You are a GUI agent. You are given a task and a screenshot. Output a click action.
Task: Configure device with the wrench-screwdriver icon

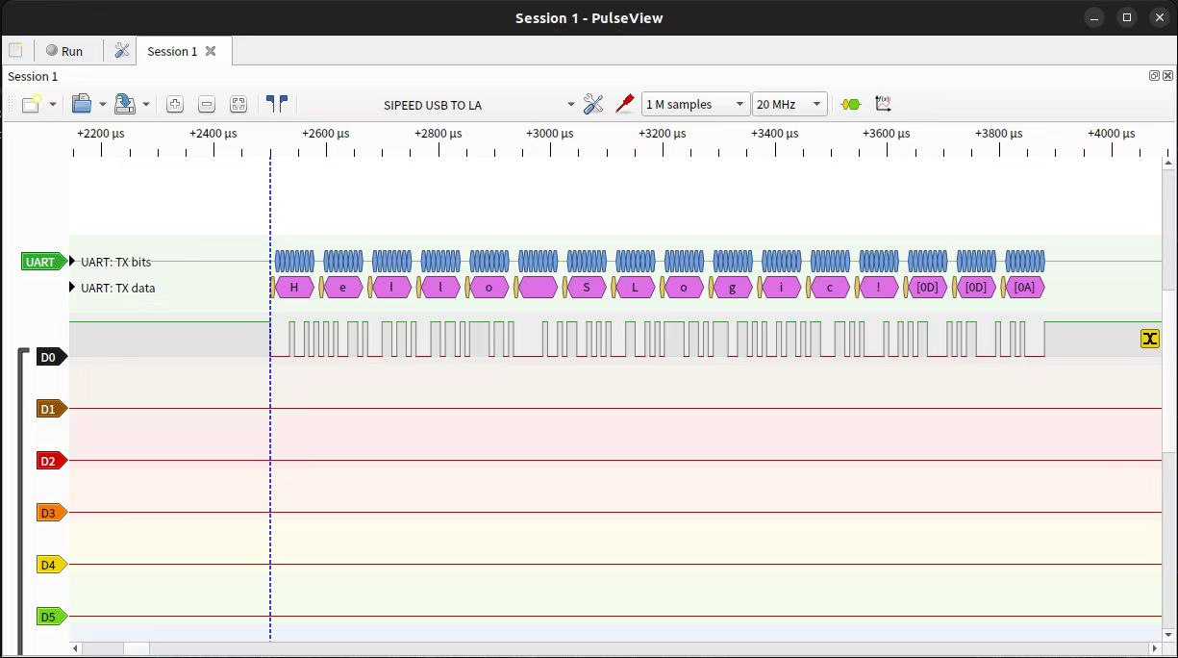pos(593,104)
